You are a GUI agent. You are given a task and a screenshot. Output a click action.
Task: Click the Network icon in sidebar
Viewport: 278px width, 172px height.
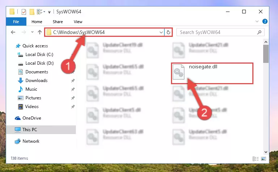pyautogui.click(x=18, y=141)
